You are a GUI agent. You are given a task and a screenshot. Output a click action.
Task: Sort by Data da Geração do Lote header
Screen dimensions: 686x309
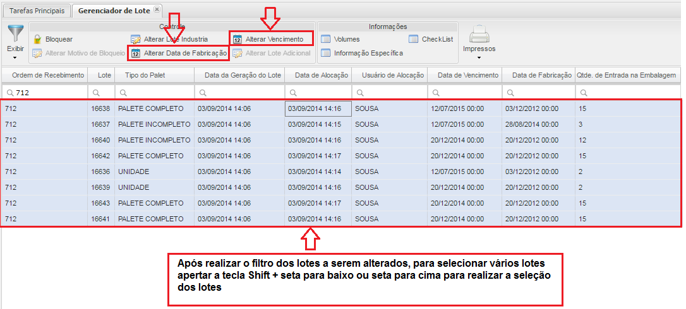point(239,75)
